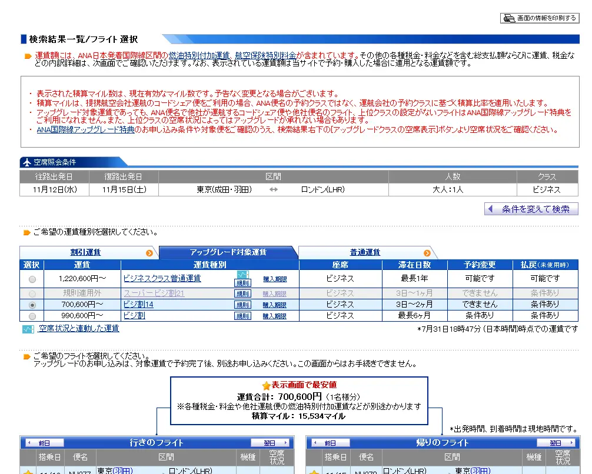
Task: Switch to the 割引運賃 tab
Action: (x=86, y=252)
